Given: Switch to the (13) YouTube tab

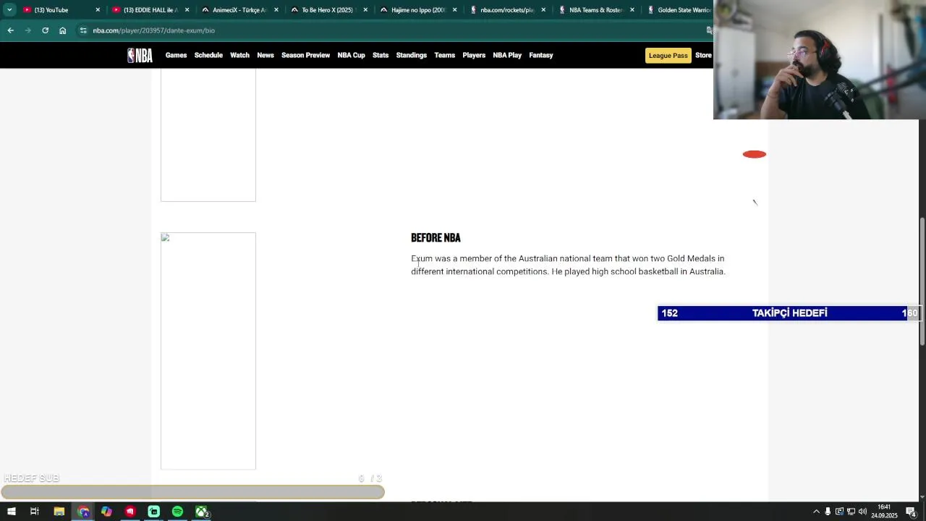Looking at the screenshot, I should point(59,10).
